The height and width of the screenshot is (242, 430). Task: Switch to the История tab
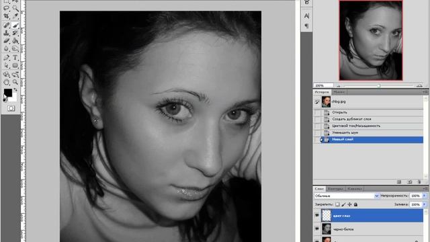322,92
